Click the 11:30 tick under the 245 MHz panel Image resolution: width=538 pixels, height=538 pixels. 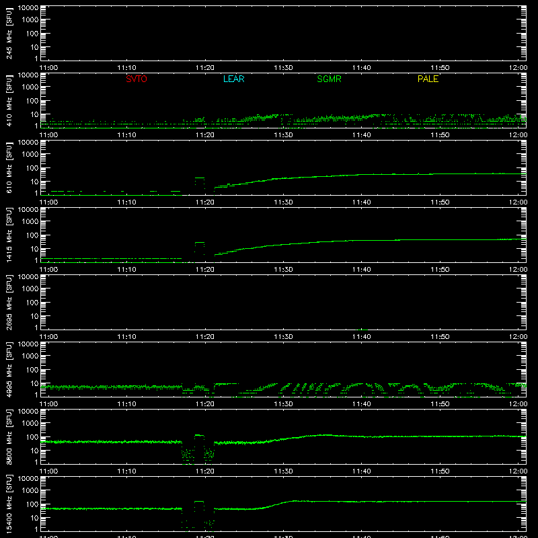coord(283,68)
